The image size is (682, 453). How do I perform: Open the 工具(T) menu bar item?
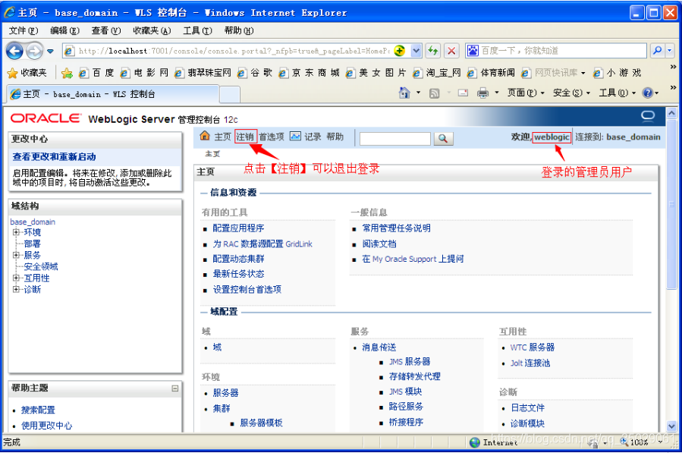point(197,30)
